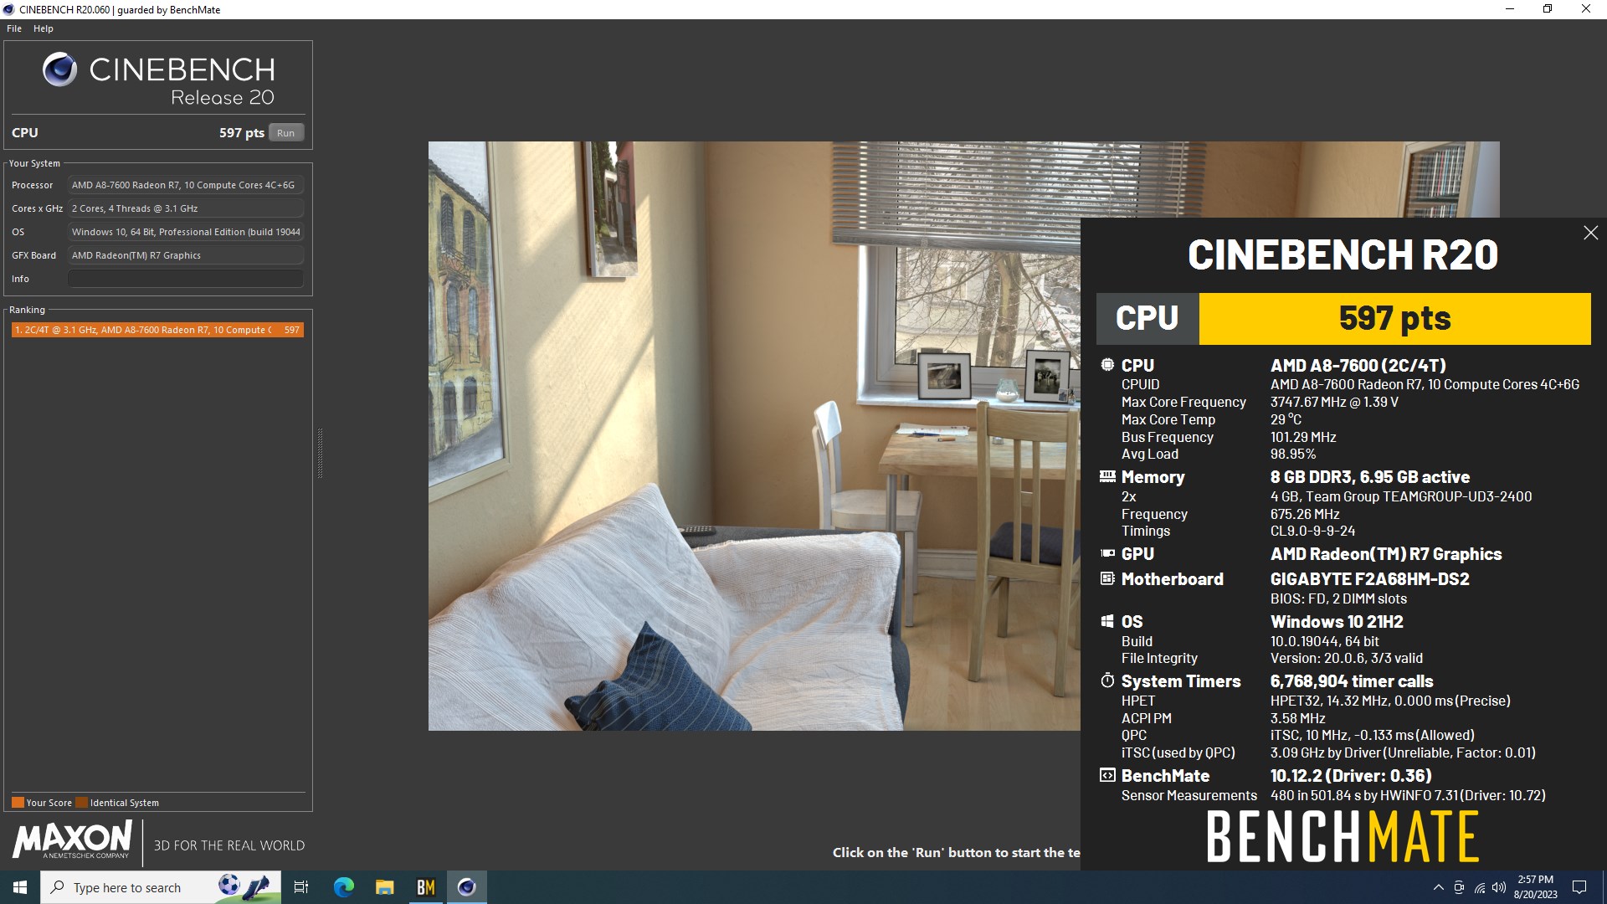1607x904 pixels.
Task: Click the BenchMate version icon
Action: click(x=1107, y=775)
